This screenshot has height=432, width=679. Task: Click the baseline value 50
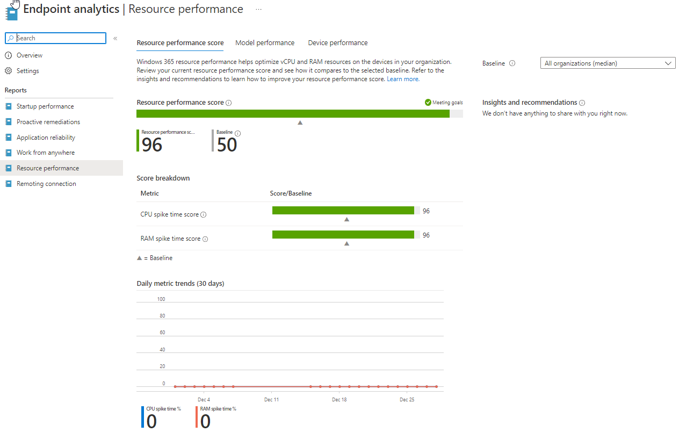(x=227, y=145)
